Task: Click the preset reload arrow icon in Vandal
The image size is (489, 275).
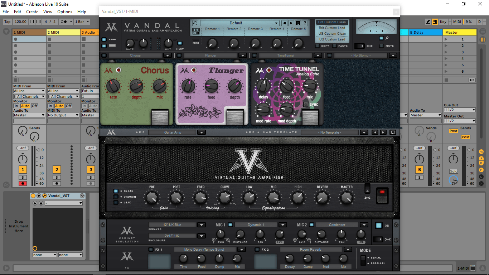Action: pyautogui.click(x=195, y=23)
